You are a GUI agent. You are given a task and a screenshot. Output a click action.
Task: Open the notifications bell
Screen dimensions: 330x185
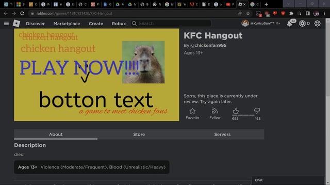click(290, 23)
